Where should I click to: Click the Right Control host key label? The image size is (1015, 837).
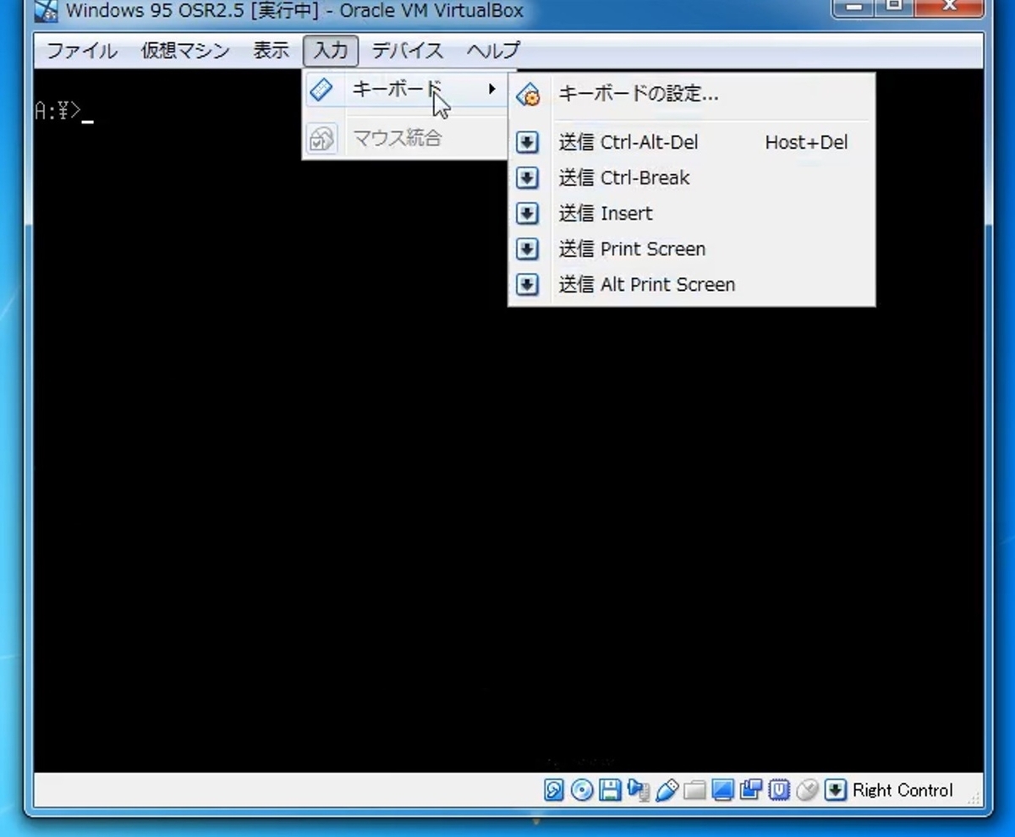[x=903, y=790]
